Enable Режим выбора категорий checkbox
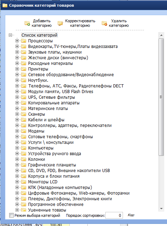167x226 pixels. (x=11, y=215)
